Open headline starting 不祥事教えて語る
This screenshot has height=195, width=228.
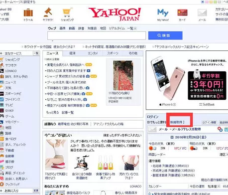(x=66, y=88)
